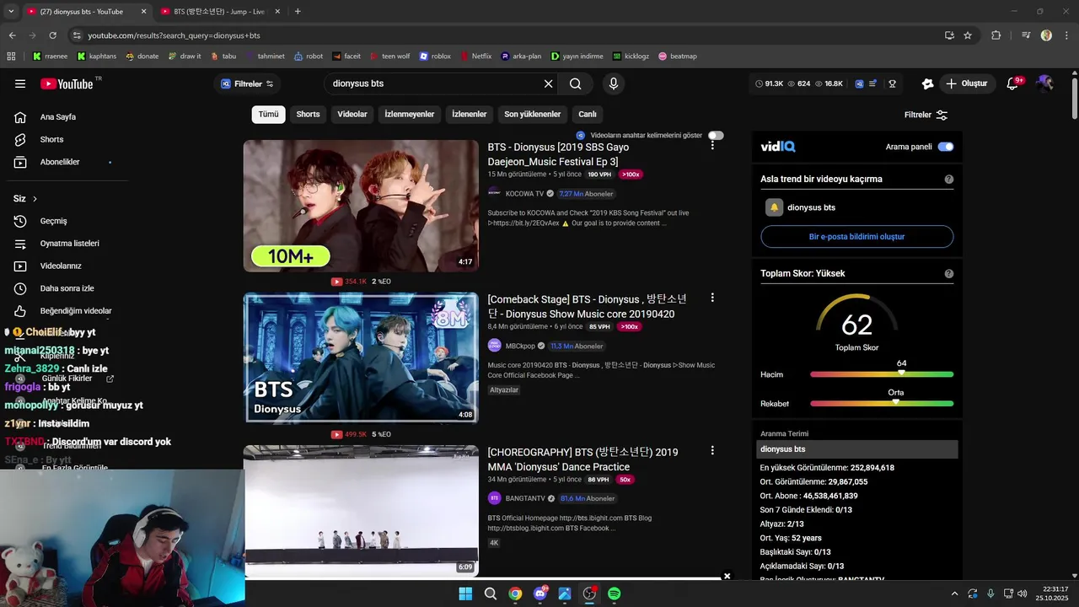Click the page vertical scrollbar
Viewport: 1079px width, 607px height.
point(1074,99)
